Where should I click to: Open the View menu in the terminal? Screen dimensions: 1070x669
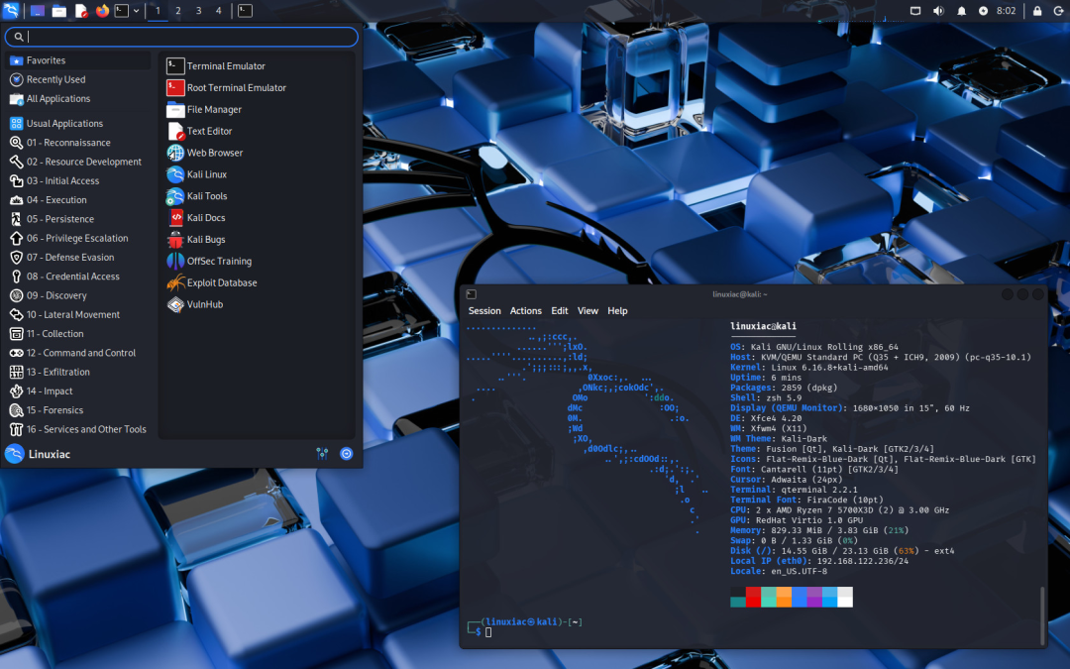pos(588,310)
